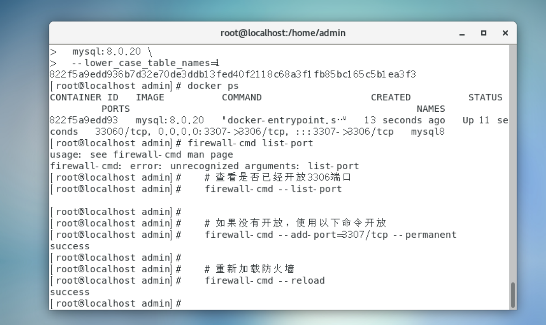The height and width of the screenshot is (325, 546).
Task: Click the "firewall-cmd --reload" command text
Action: coord(264,281)
